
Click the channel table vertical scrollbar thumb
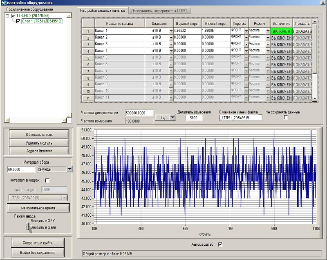[x=315, y=48]
